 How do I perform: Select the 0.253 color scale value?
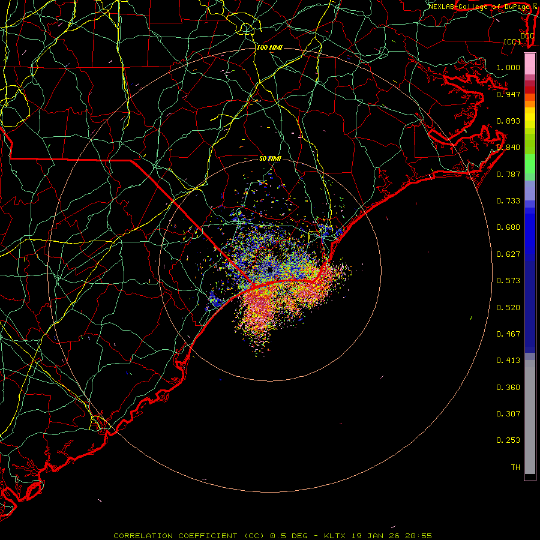[508, 440]
